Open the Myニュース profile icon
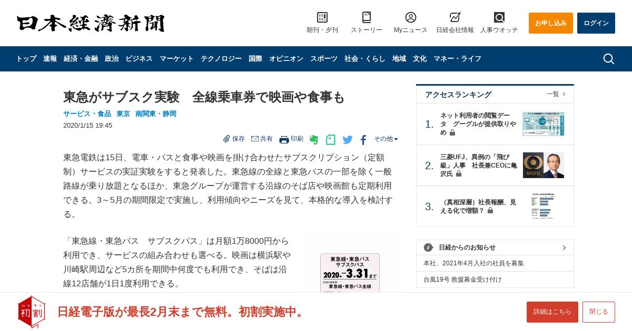632x331 pixels. tap(411, 17)
